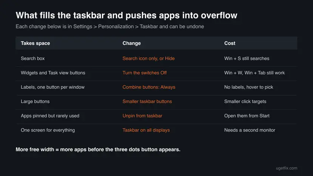Viewport: 313px width, 176px height.
Task: Click 'Win + S still searches' text
Action: pos(247,59)
